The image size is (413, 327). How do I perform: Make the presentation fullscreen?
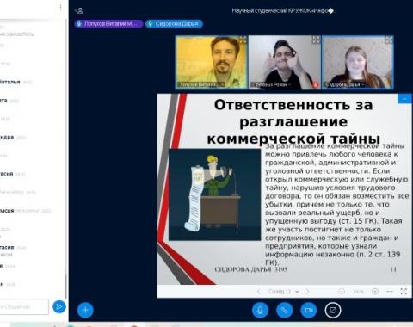pyautogui.click(x=404, y=292)
